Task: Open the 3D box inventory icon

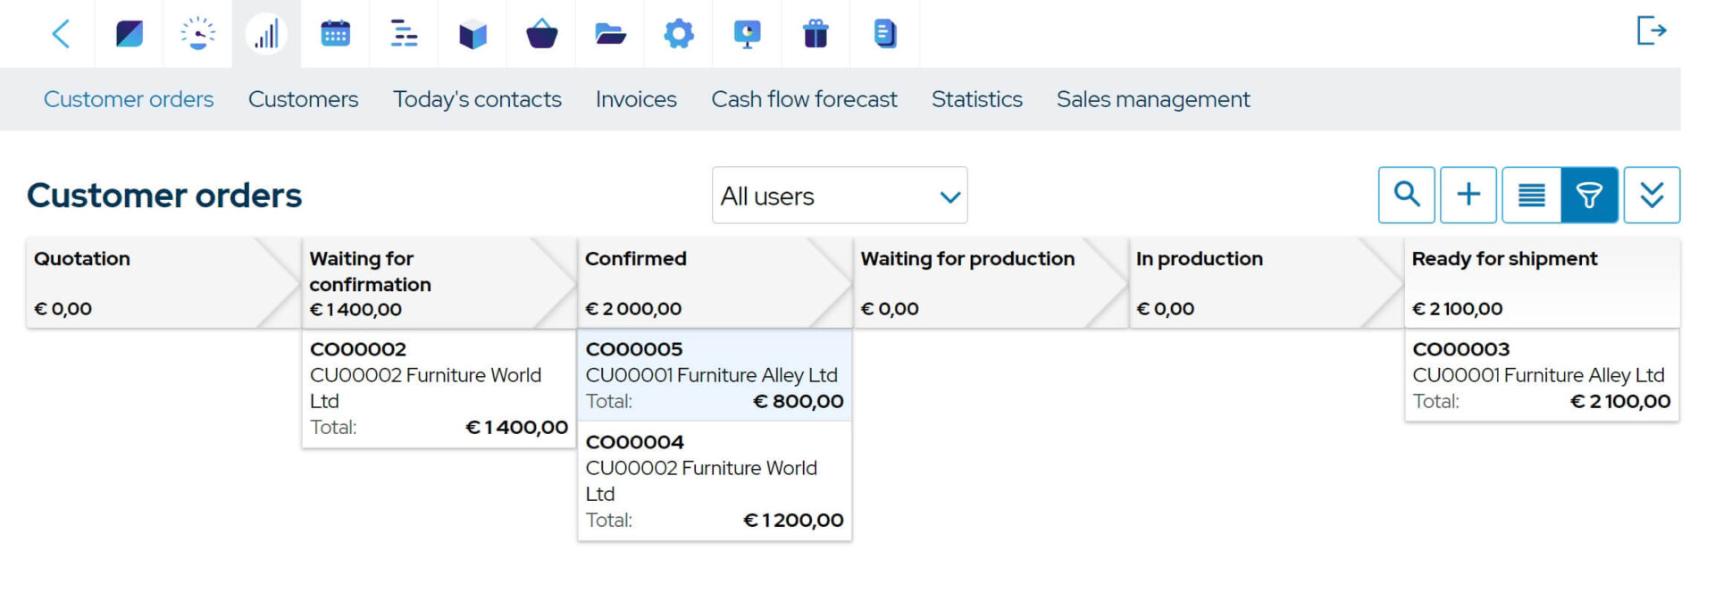Action: click(x=473, y=34)
